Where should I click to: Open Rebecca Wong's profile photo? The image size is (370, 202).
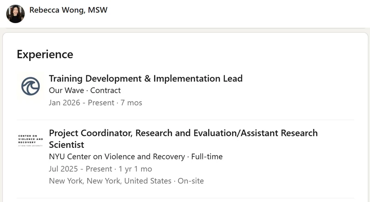(x=15, y=14)
